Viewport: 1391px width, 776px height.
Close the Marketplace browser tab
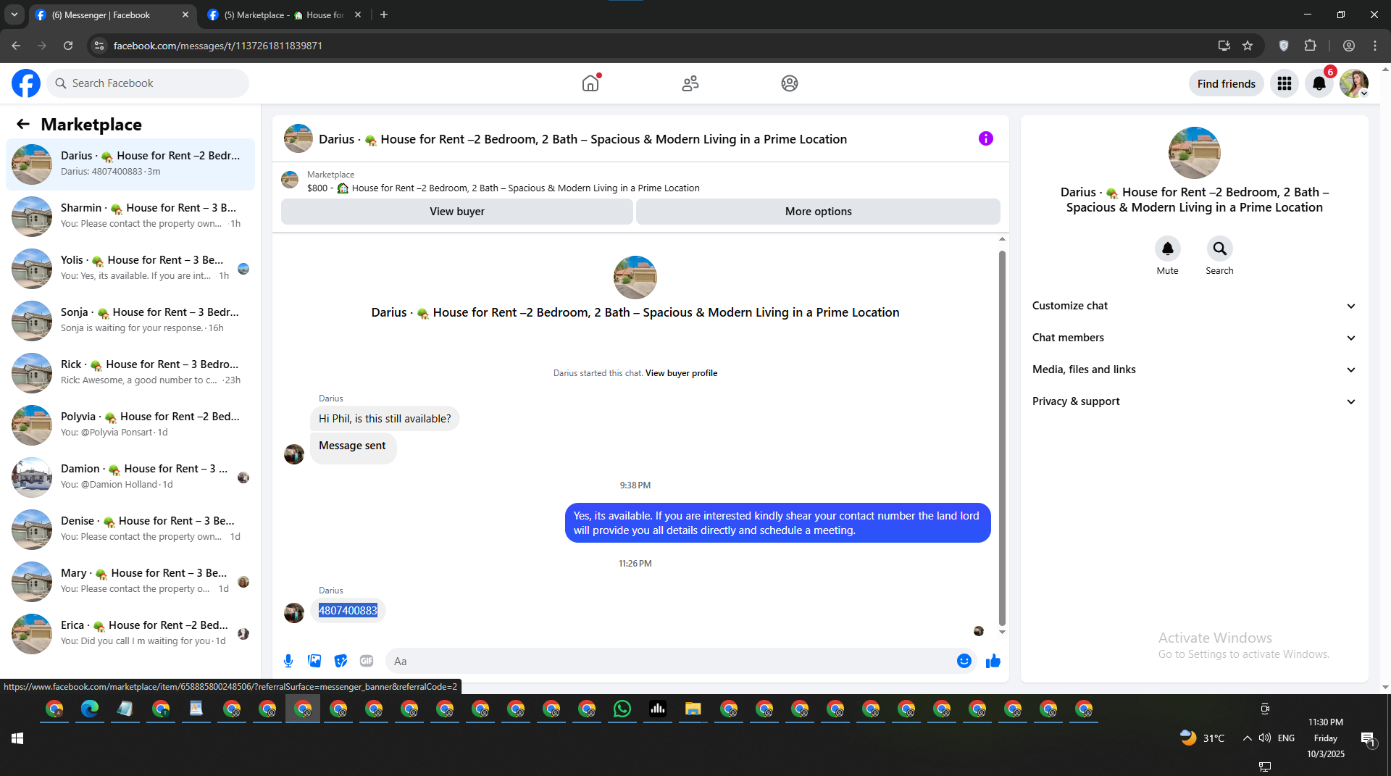[358, 14]
